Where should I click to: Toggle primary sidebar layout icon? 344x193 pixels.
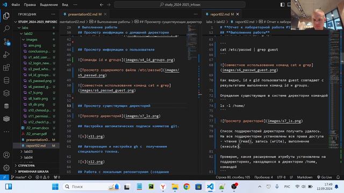click(282, 5)
